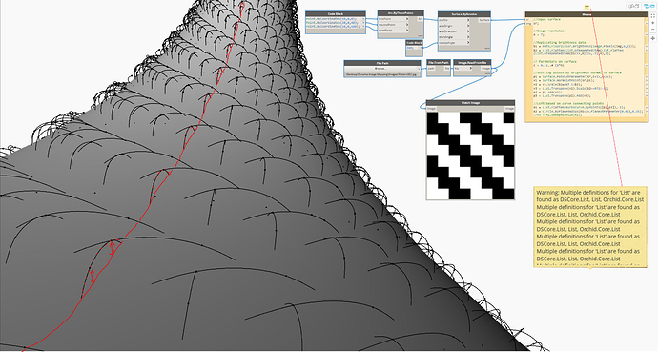Click the file path text field
Screen dimensions: 658x352
pos(381,74)
